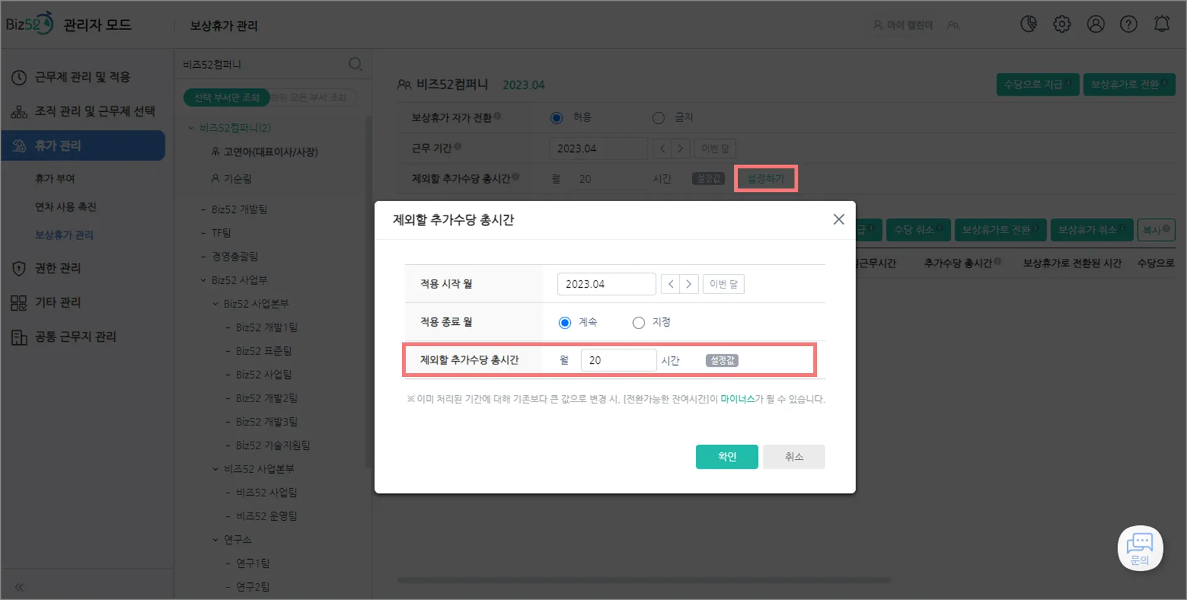Click 이번 달 button in dialog

[x=724, y=284]
